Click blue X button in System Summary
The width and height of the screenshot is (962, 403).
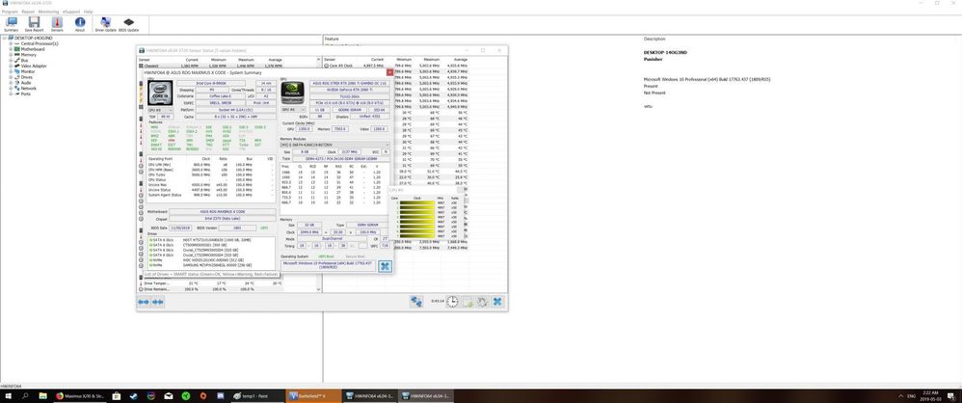(385, 265)
